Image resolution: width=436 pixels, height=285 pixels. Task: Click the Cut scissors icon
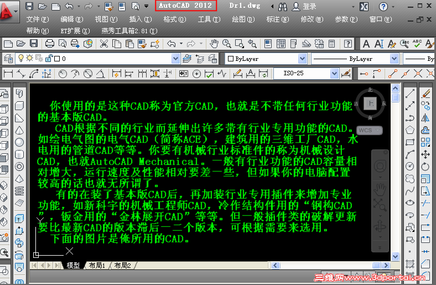coord(103,44)
